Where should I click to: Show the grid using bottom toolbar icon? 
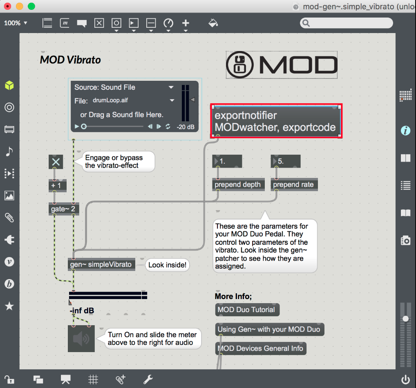[93, 379]
